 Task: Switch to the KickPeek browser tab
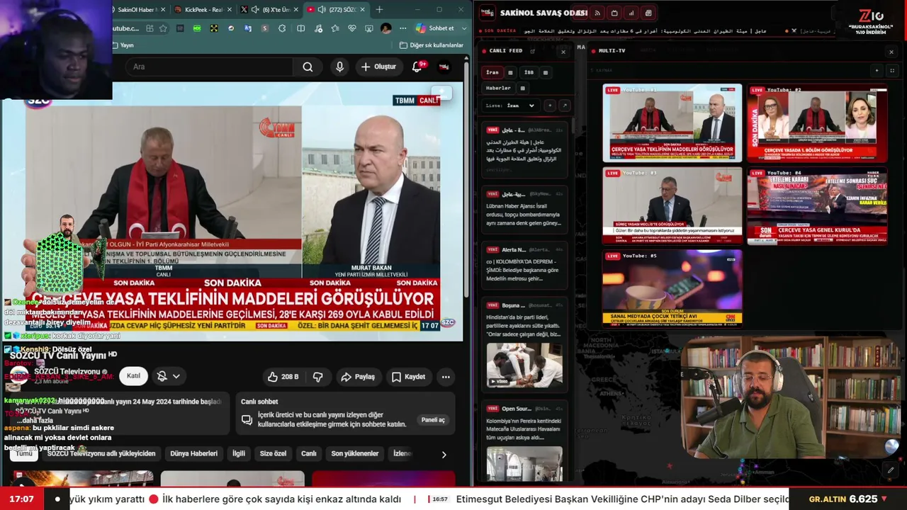[203, 9]
